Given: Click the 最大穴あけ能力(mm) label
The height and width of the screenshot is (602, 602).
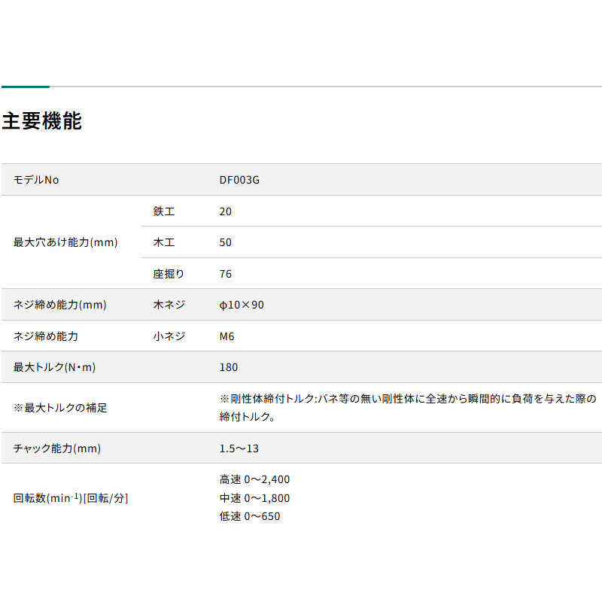Looking at the screenshot, I should tap(65, 242).
